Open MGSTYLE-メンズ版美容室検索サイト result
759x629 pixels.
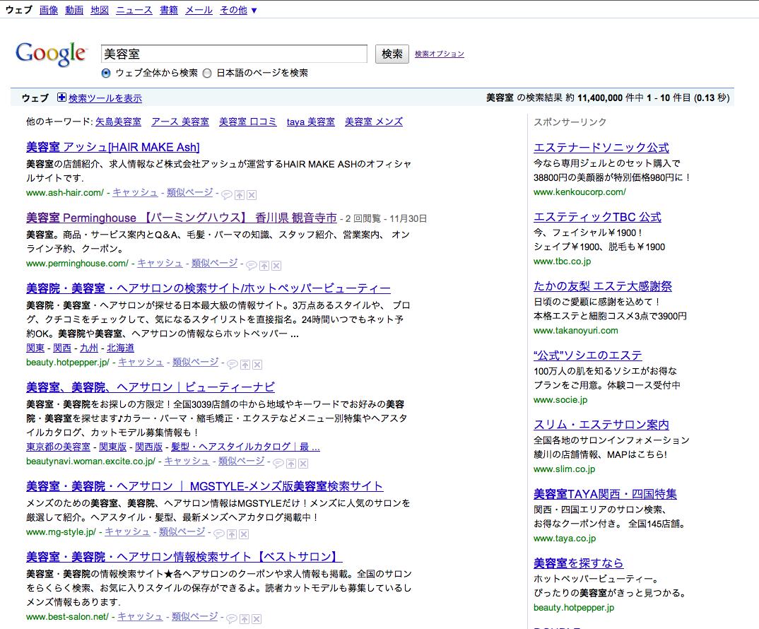pyautogui.click(x=205, y=486)
